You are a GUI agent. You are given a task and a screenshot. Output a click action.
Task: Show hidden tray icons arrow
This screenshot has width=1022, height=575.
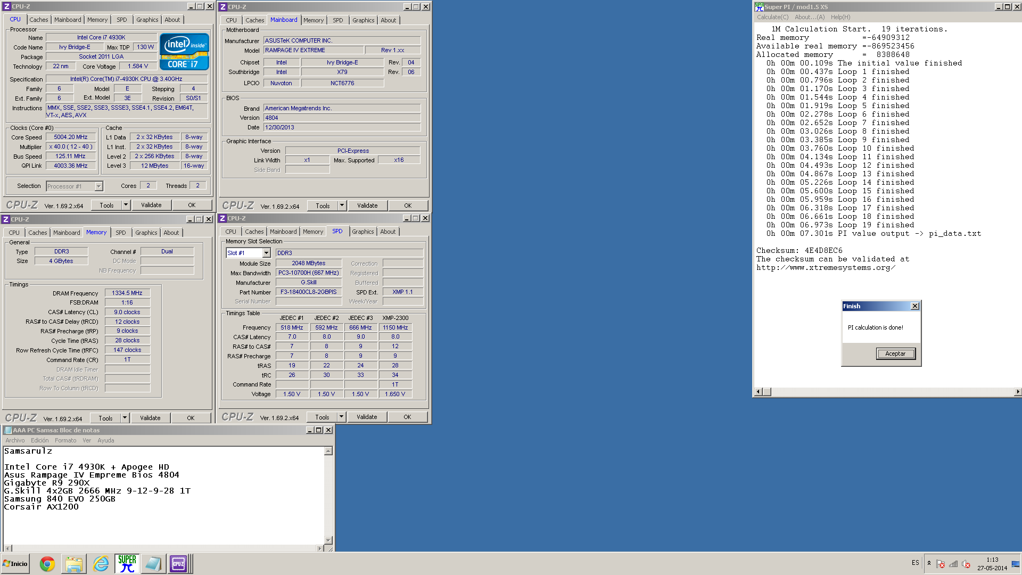coord(929,563)
